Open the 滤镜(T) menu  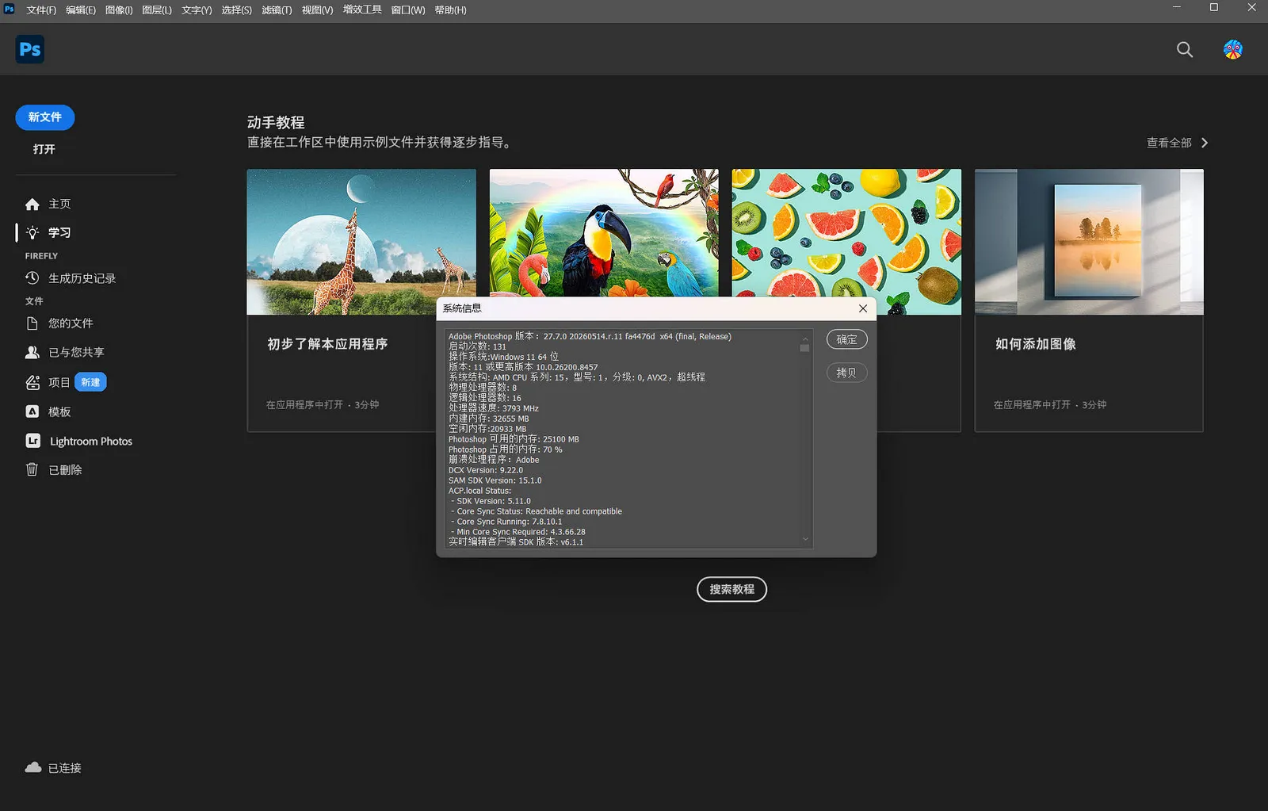tap(277, 10)
